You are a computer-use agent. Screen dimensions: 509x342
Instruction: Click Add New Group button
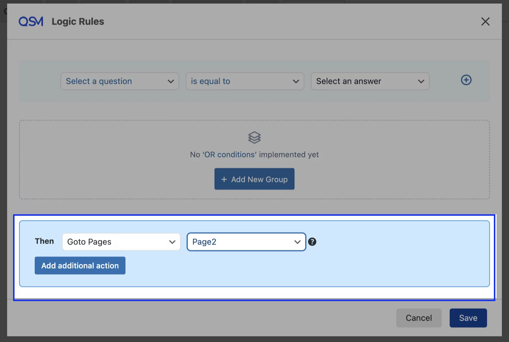pos(254,179)
